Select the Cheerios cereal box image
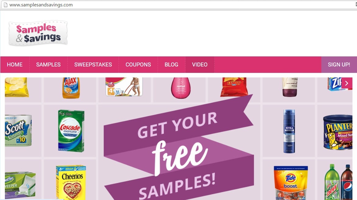 pos(71,182)
